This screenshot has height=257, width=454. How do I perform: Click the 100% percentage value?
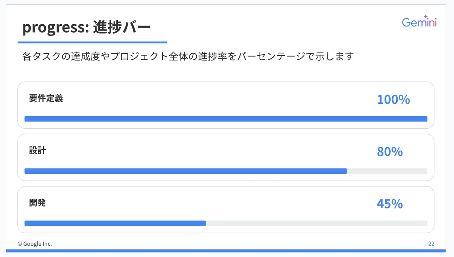pyautogui.click(x=393, y=100)
